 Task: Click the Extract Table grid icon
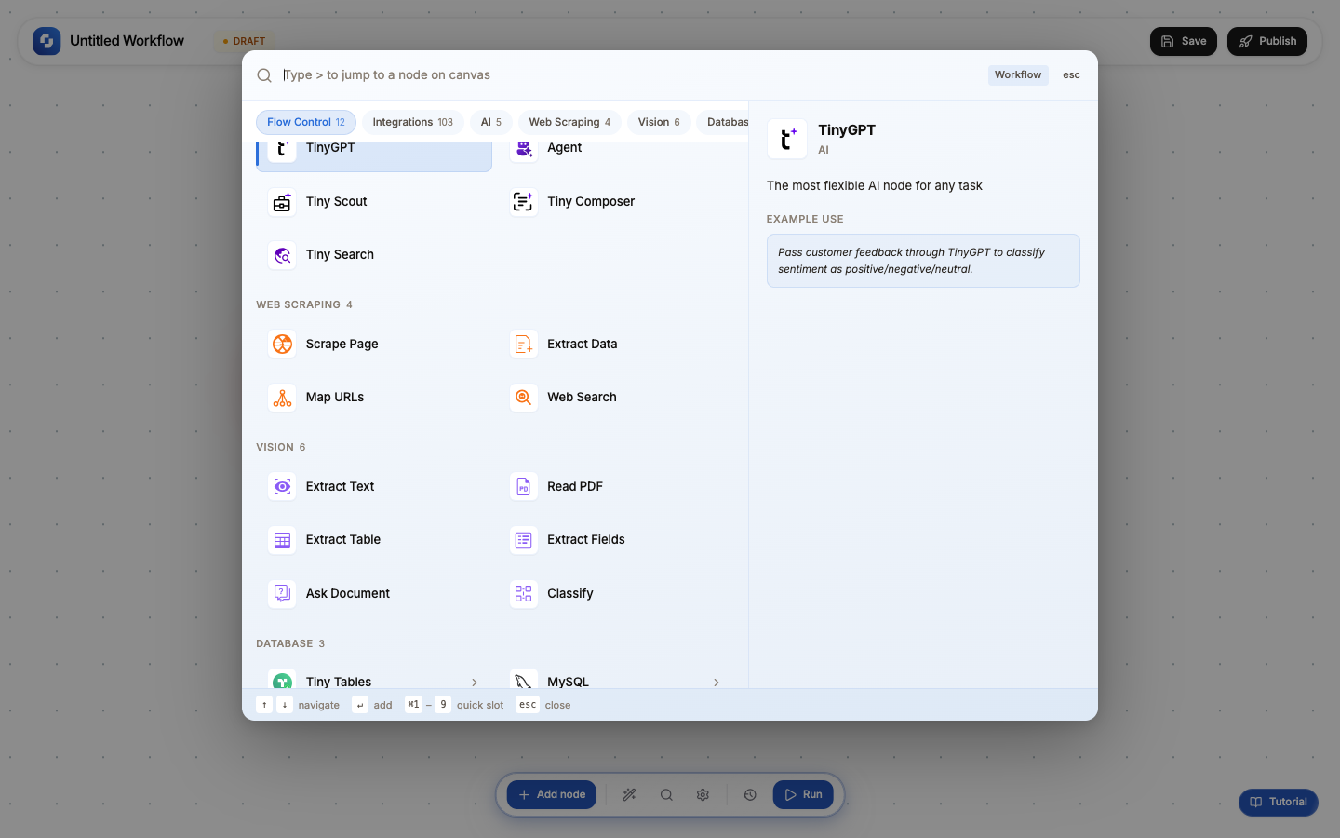click(282, 540)
